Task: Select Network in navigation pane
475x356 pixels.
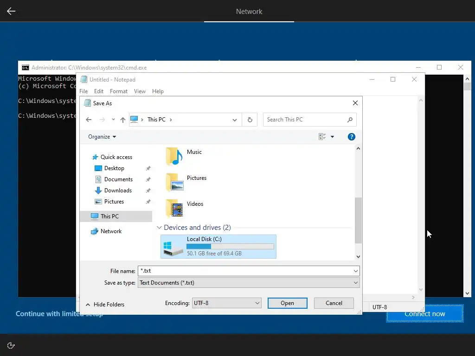Action: 106,231
